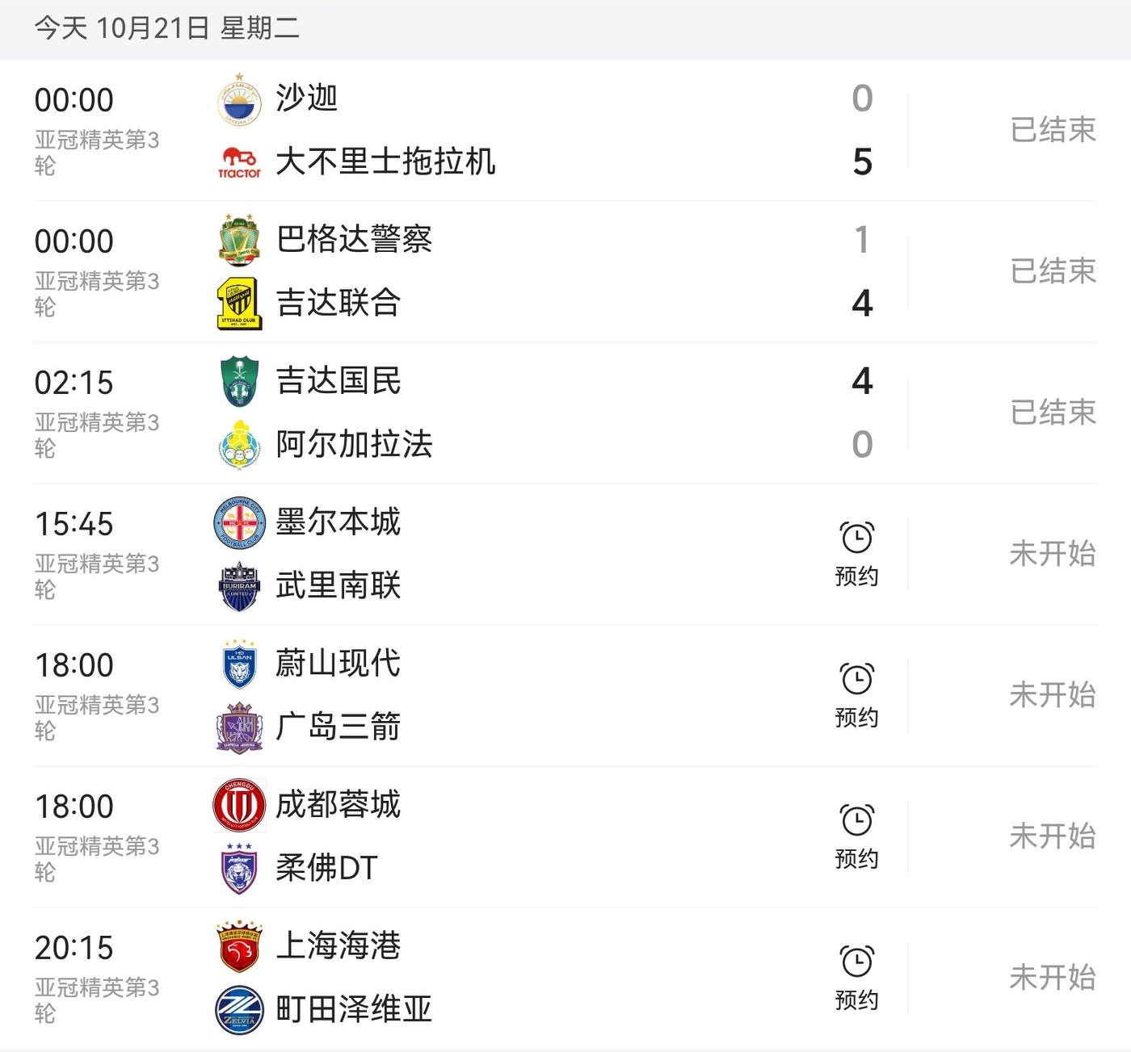This screenshot has height=1052, width=1131.
Task: Open the 巴格达警察 team name link
Action: [354, 239]
